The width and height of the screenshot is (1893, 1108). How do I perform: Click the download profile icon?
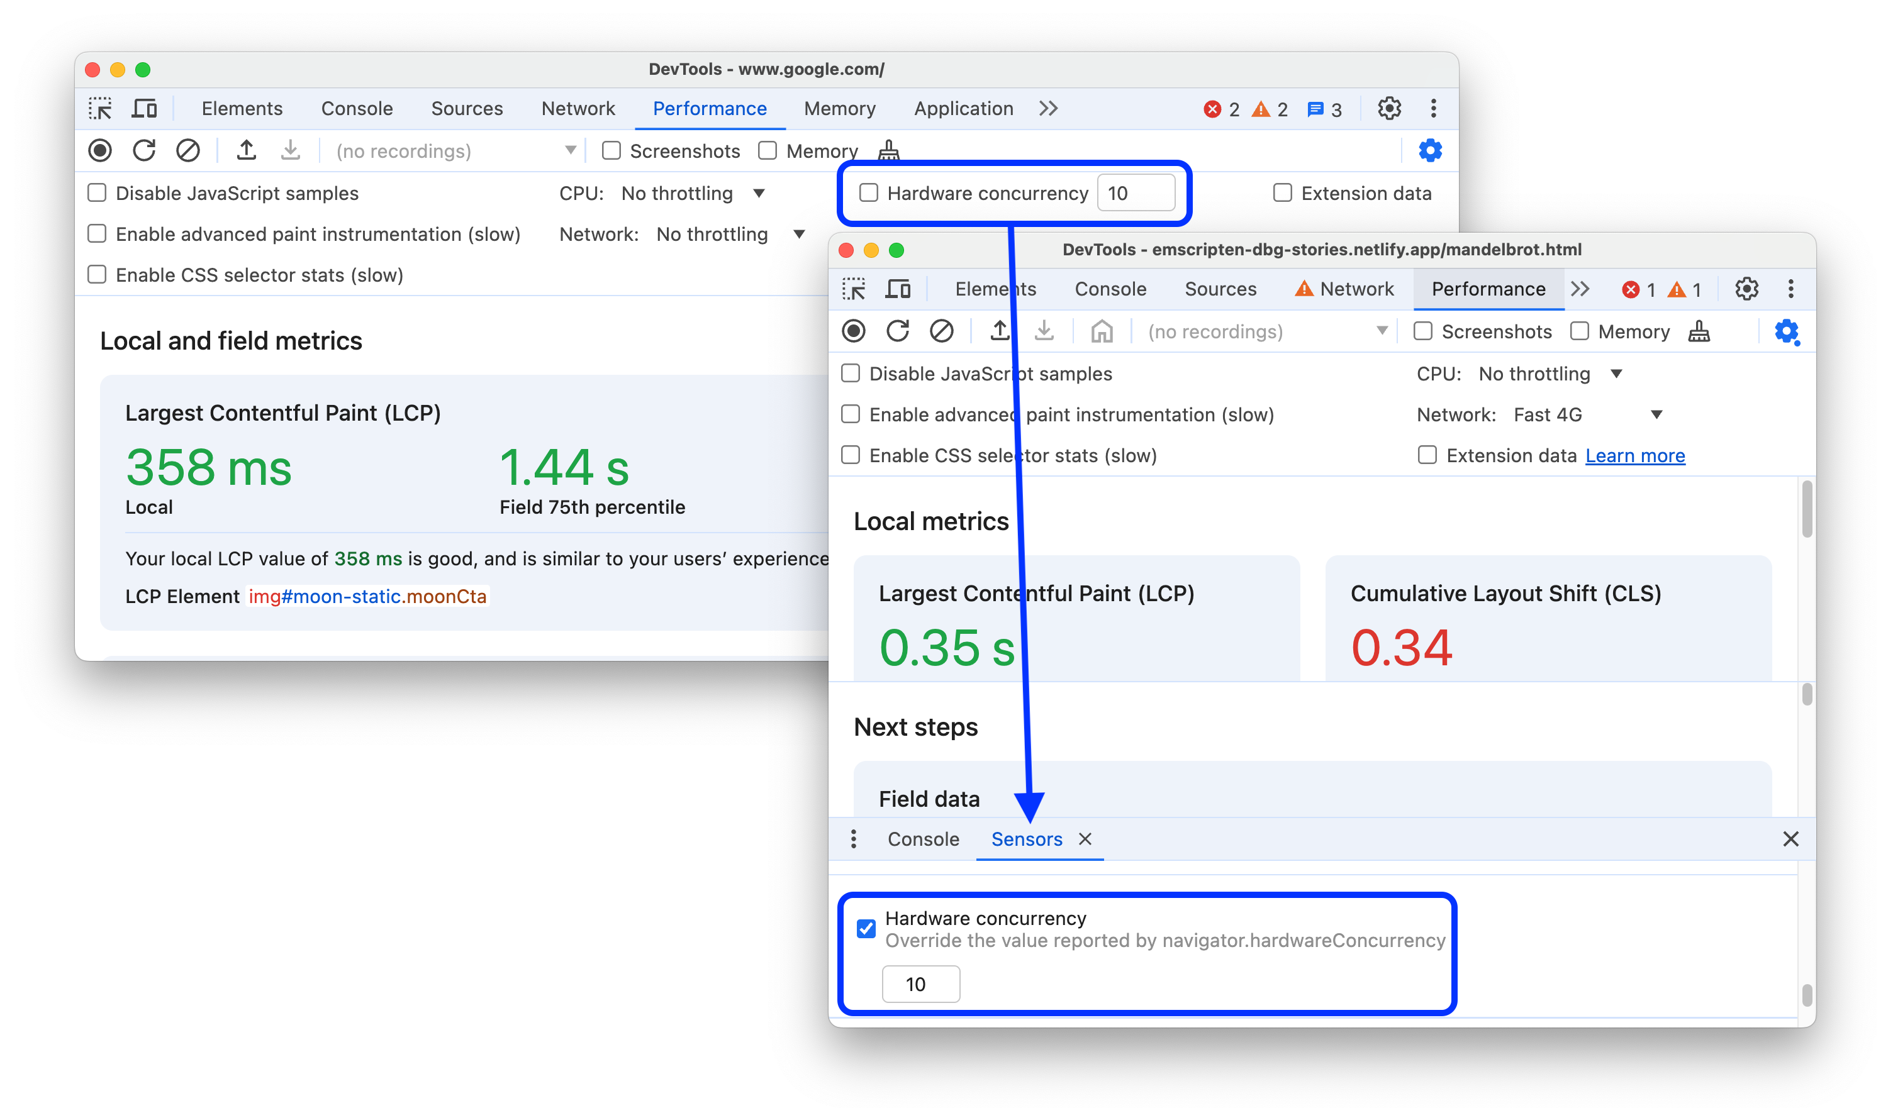point(290,150)
